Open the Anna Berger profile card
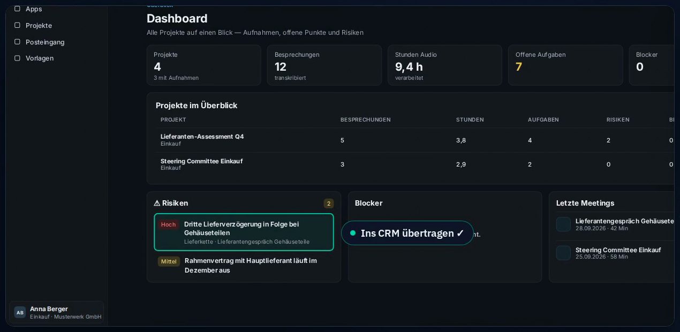The height and width of the screenshot is (332, 680). click(56, 312)
